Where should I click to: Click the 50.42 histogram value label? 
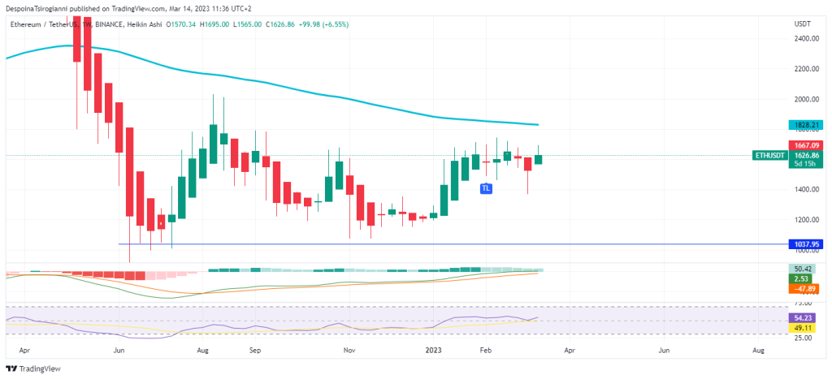pos(804,269)
